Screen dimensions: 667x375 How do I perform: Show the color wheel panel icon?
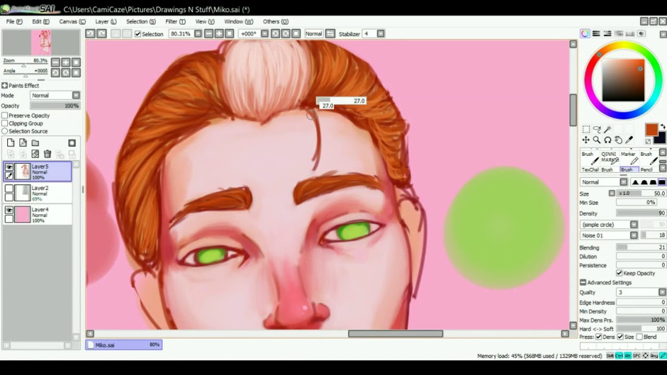pos(585,34)
